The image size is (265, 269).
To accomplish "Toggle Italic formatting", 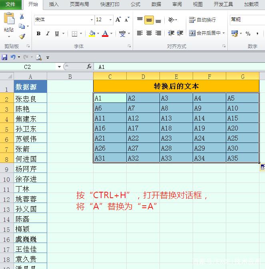I will [48, 34].
